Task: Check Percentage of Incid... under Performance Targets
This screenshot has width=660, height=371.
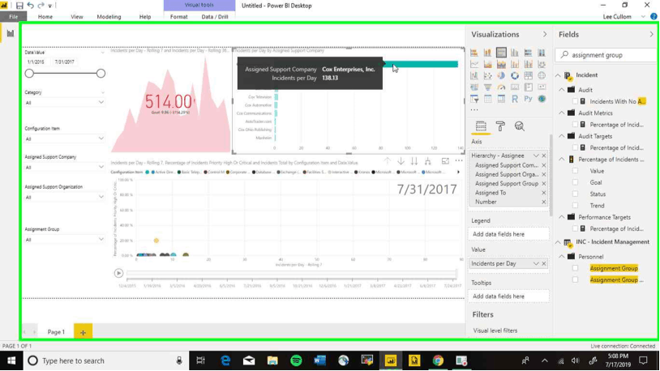Action: pyautogui.click(x=575, y=228)
